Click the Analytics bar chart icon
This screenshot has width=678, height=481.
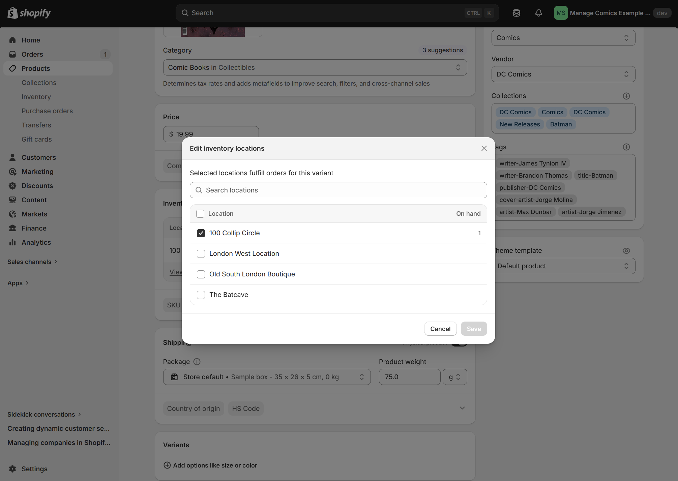pyautogui.click(x=12, y=242)
